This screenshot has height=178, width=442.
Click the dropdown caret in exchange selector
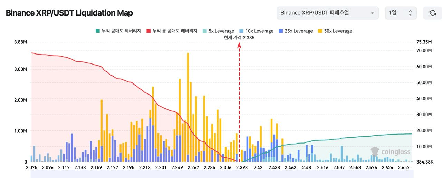coord(372,13)
